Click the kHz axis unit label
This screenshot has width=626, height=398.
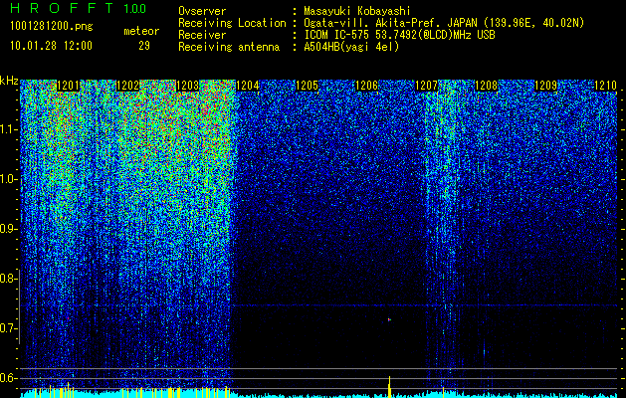point(9,81)
